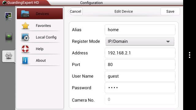This screenshot has width=196, height=110.
Task: Tap the Local Config monitor gear icon
Action: coord(25,37)
